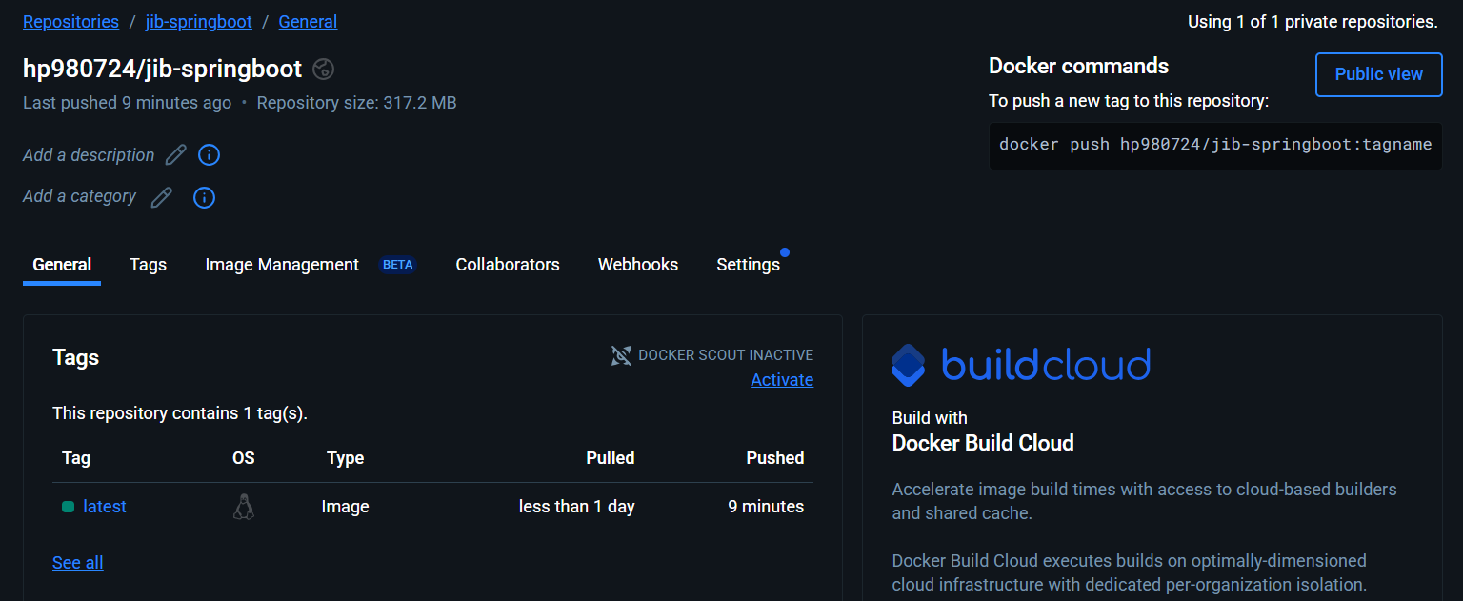
Task: Open the Settings tab
Action: click(x=748, y=265)
